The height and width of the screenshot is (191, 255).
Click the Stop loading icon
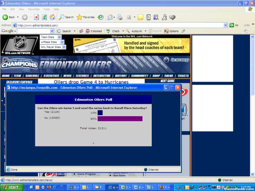coord(36,17)
